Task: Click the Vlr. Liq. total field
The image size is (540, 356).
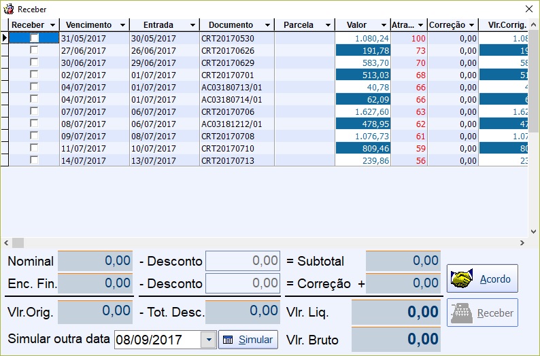Action: coord(396,312)
